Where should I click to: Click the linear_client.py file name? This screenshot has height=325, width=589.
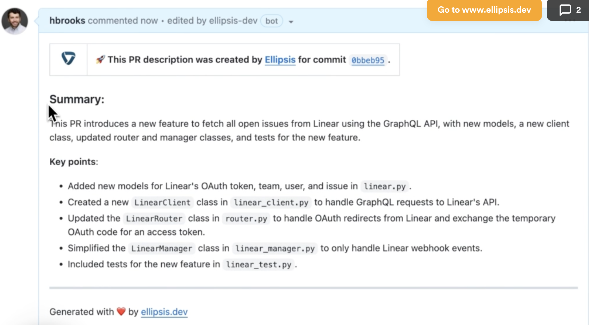(271, 202)
